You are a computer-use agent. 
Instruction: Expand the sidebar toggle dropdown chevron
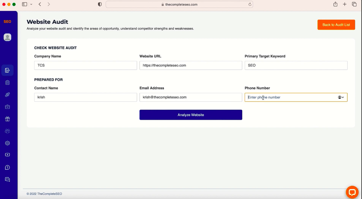31,4
